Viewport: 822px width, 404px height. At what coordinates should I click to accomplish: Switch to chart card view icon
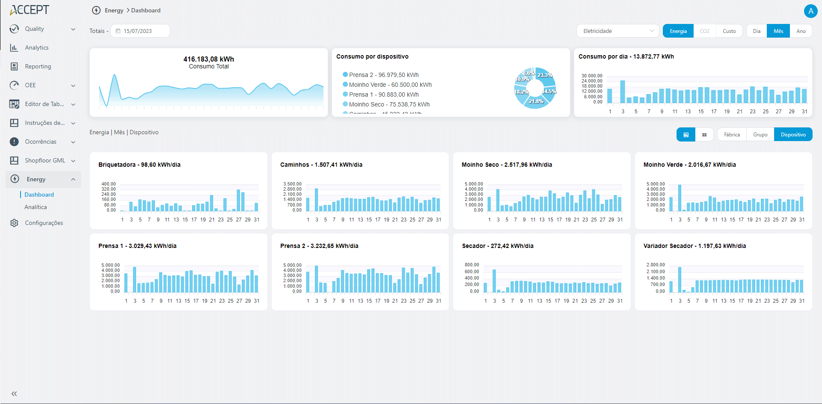pos(686,135)
